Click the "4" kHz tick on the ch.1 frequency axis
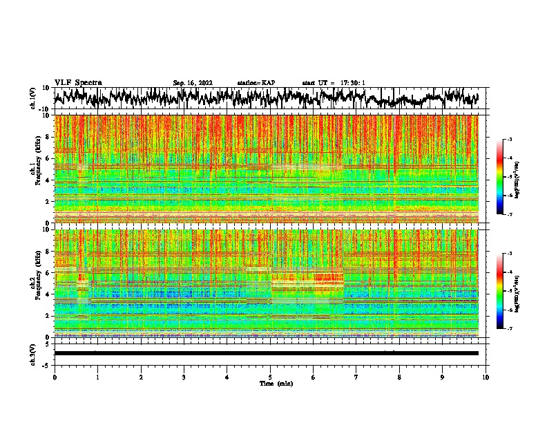The height and width of the screenshot is (423, 547). point(48,180)
